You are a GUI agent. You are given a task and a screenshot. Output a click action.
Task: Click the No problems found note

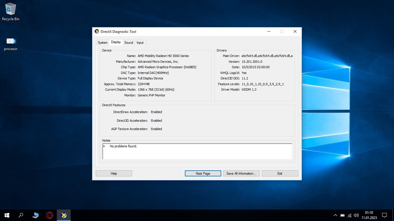coord(123,146)
